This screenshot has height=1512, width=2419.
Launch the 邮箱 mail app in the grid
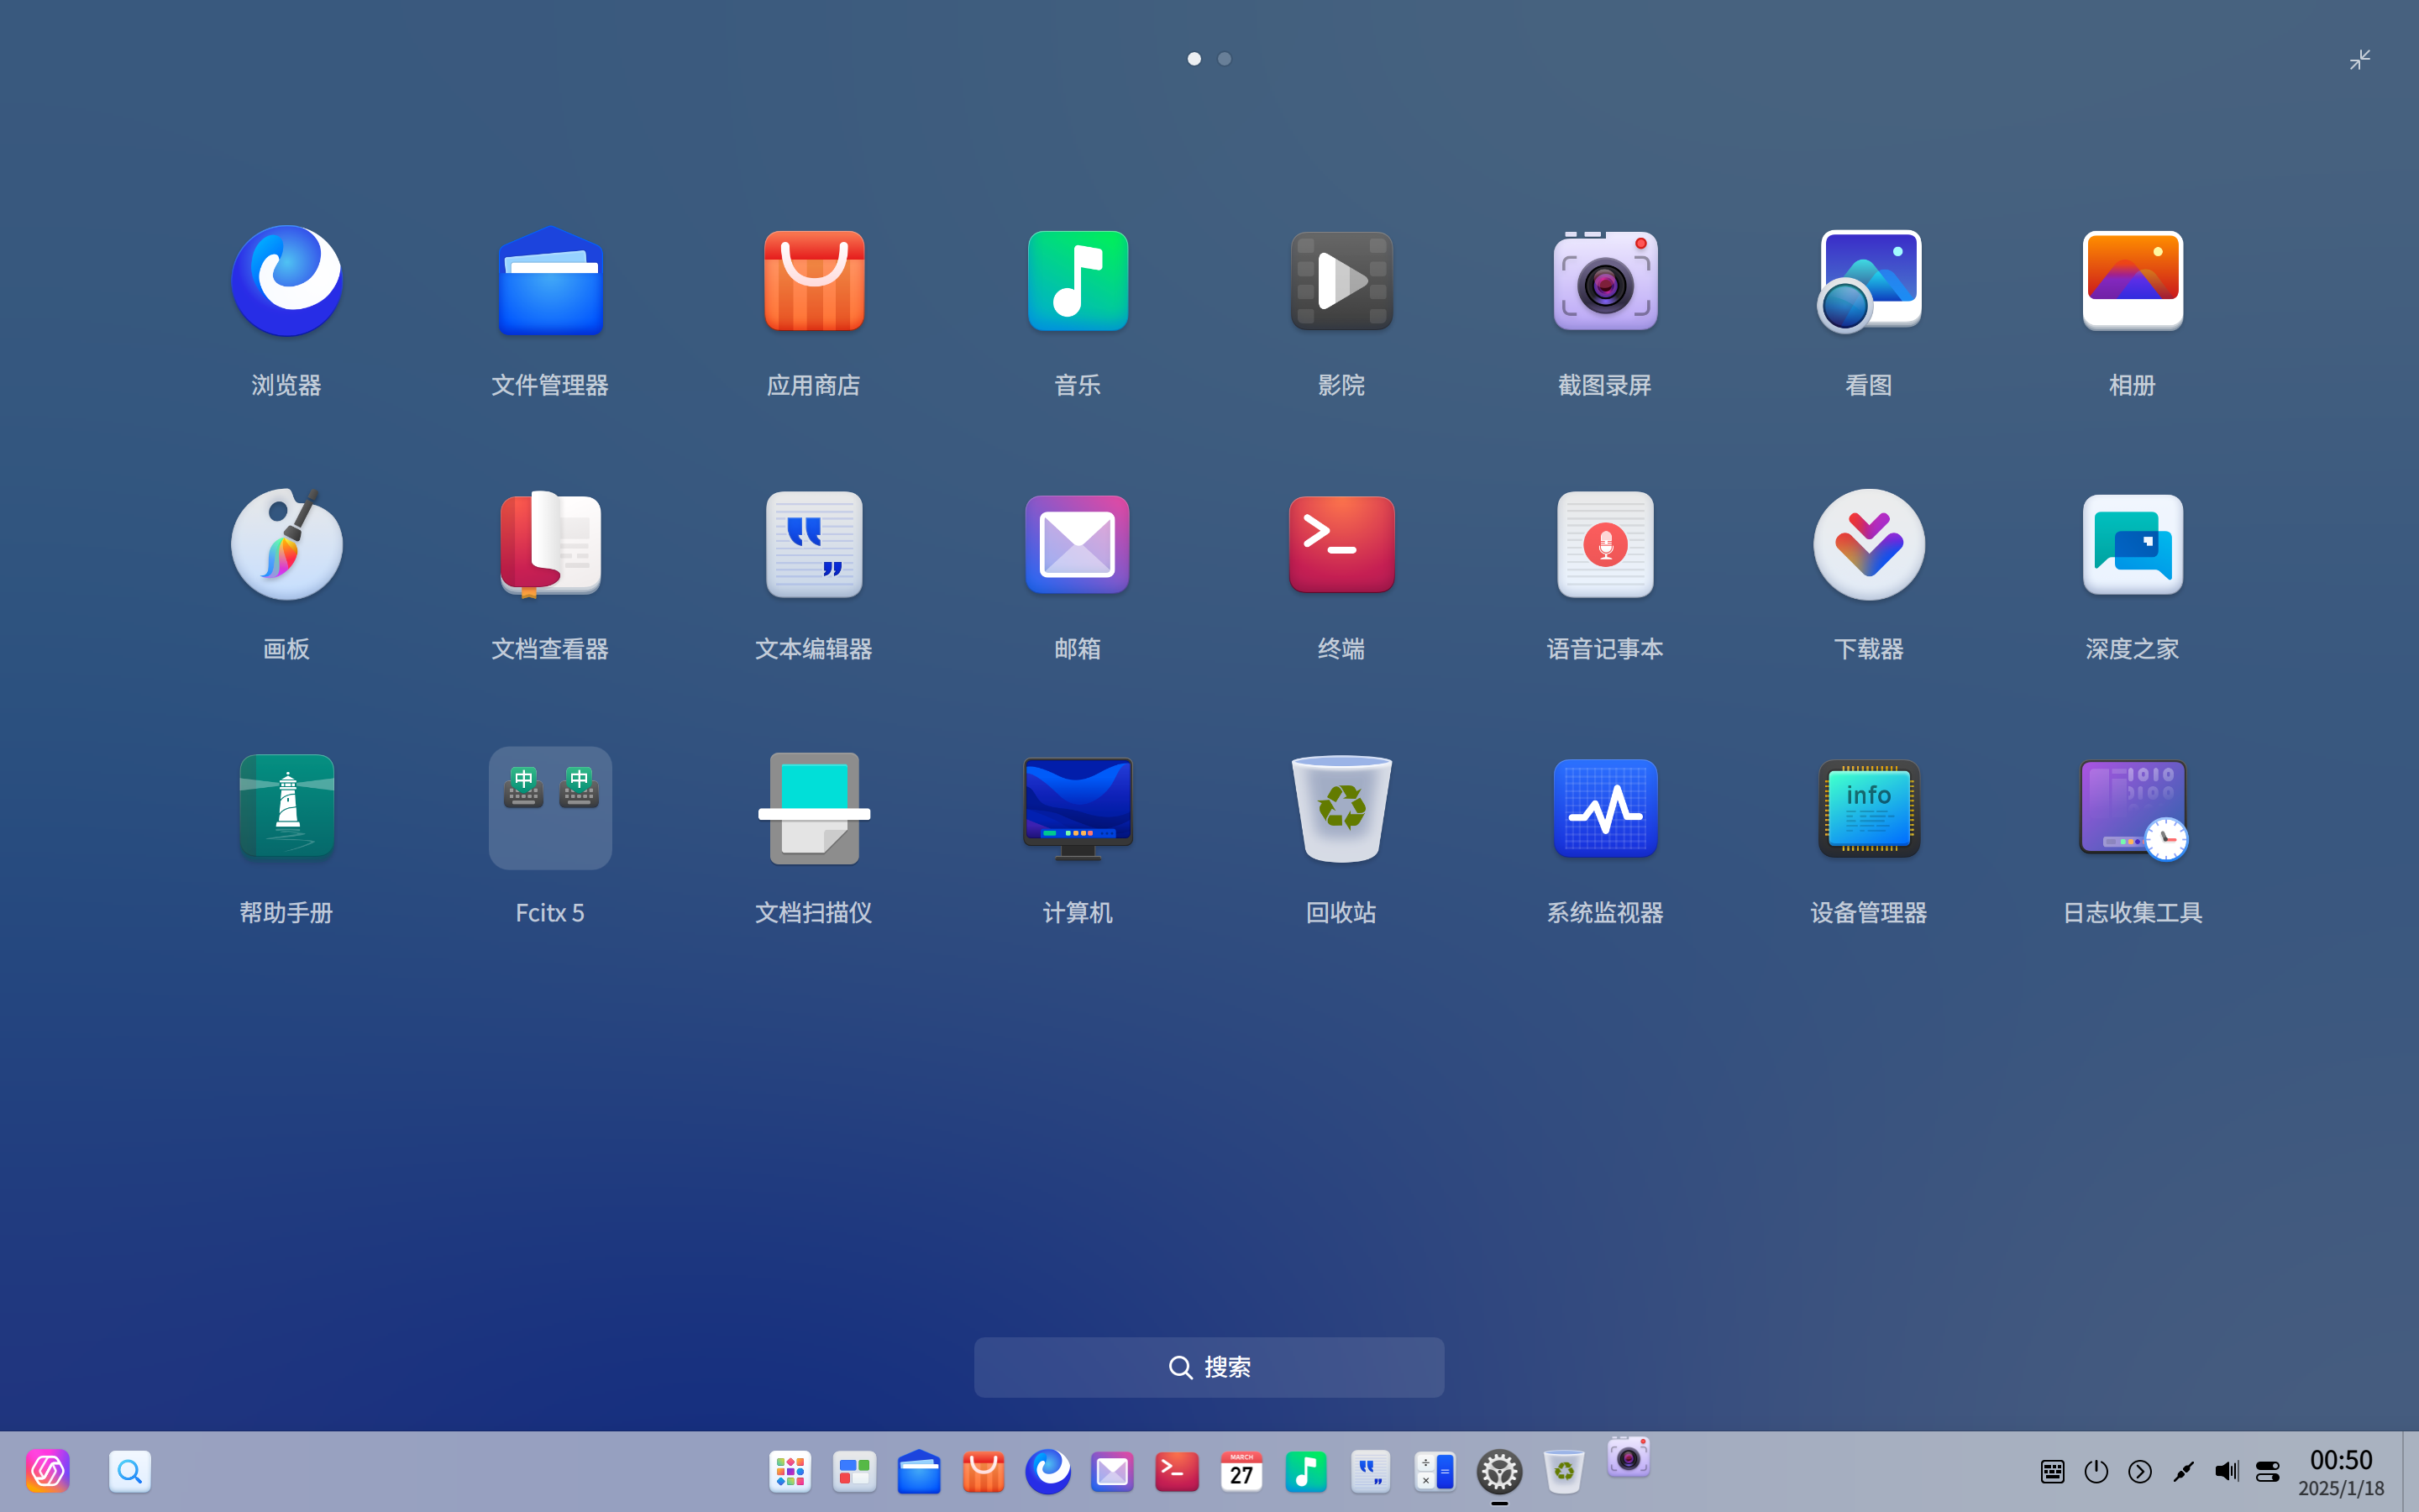tap(1078, 544)
